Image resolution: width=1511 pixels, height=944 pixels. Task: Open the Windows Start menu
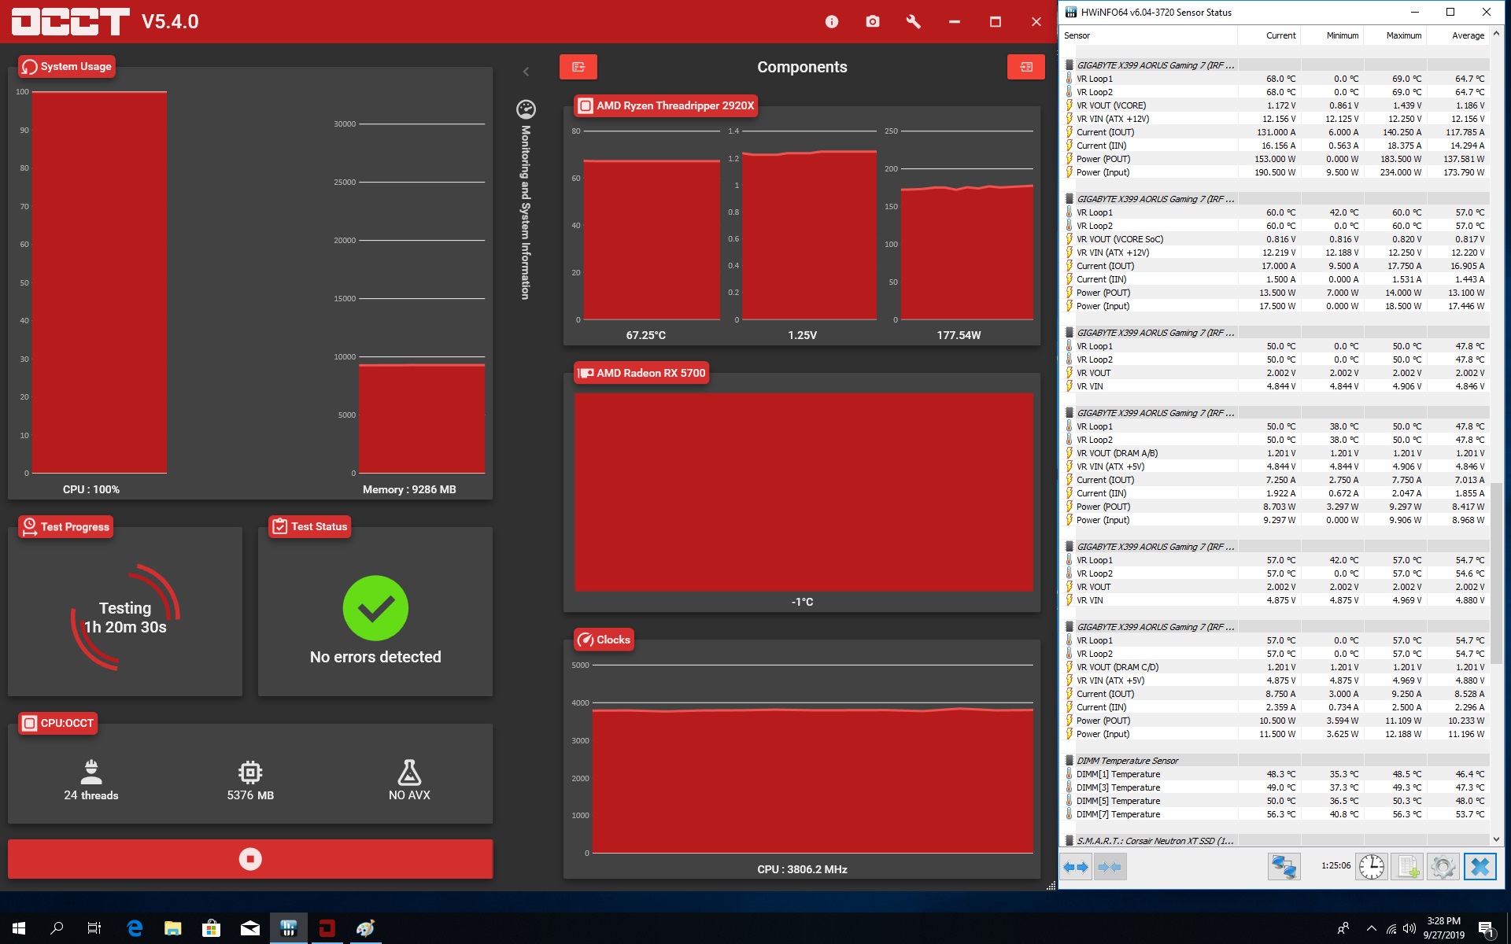click(x=19, y=928)
